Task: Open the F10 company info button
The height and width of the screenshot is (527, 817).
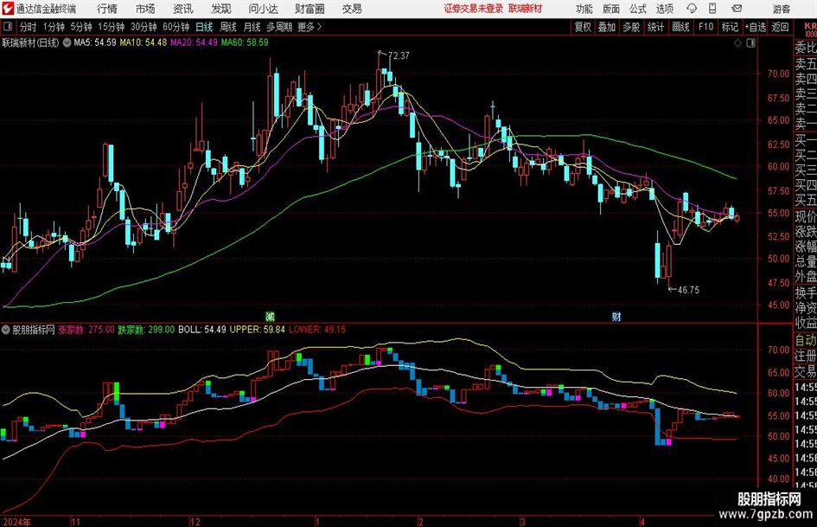Action: (x=705, y=27)
